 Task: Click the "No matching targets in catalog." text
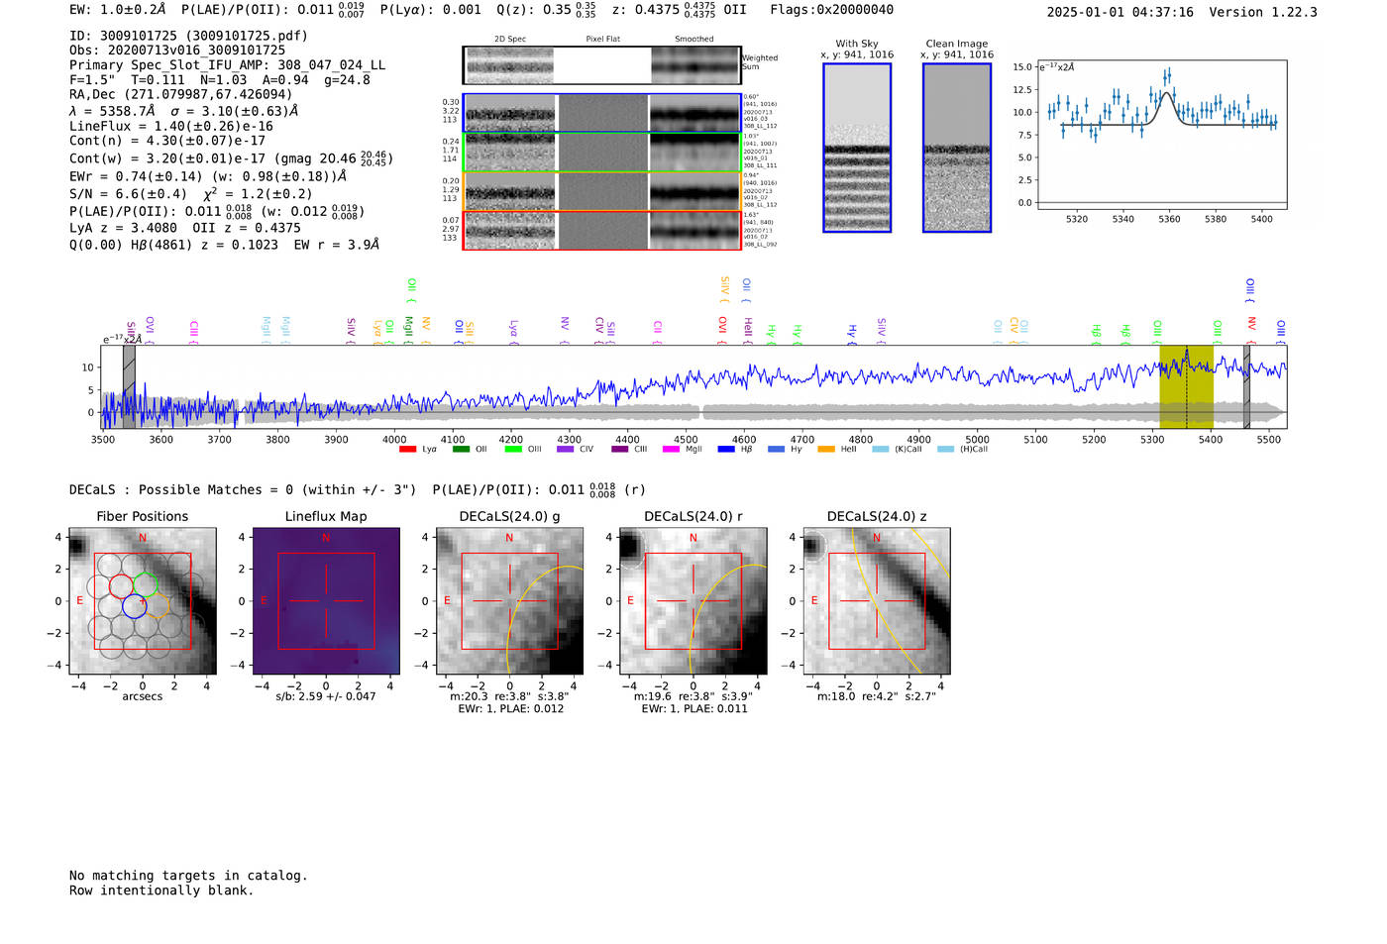pos(188,876)
